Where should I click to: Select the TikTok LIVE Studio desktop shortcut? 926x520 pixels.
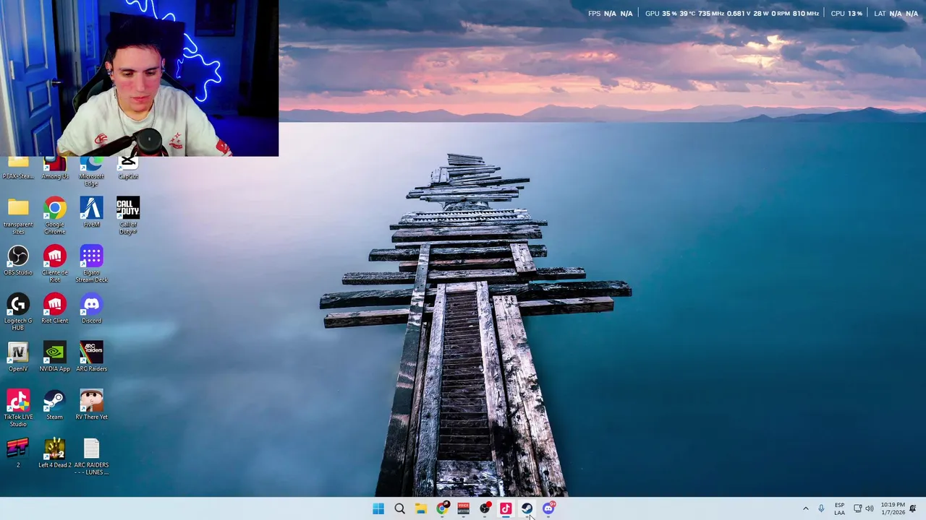(18, 408)
